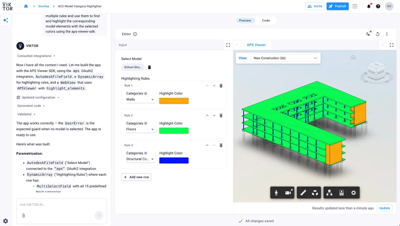The image size is (400, 226).
Task: Click the Categories info icon in Rule 3
Action: tap(146, 153)
